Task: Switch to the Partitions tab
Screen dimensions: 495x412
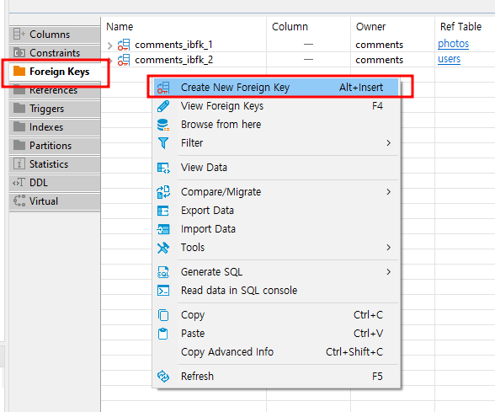Action: click(x=55, y=146)
